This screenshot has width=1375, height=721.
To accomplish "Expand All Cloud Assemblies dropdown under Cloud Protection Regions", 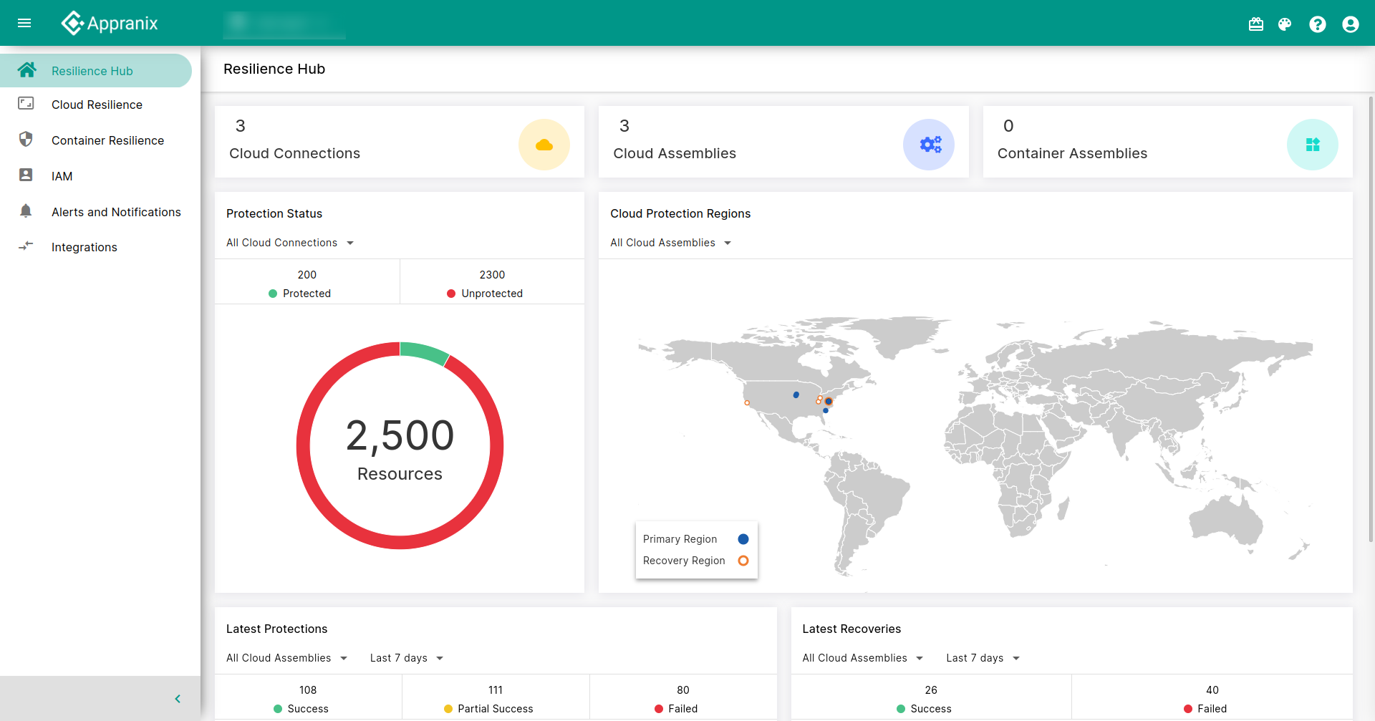I will [x=670, y=243].
